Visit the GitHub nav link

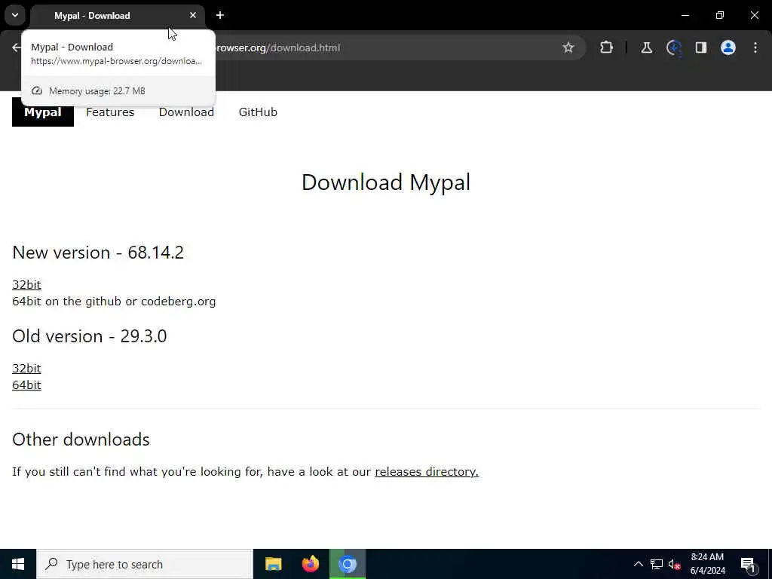coord(258,112)
